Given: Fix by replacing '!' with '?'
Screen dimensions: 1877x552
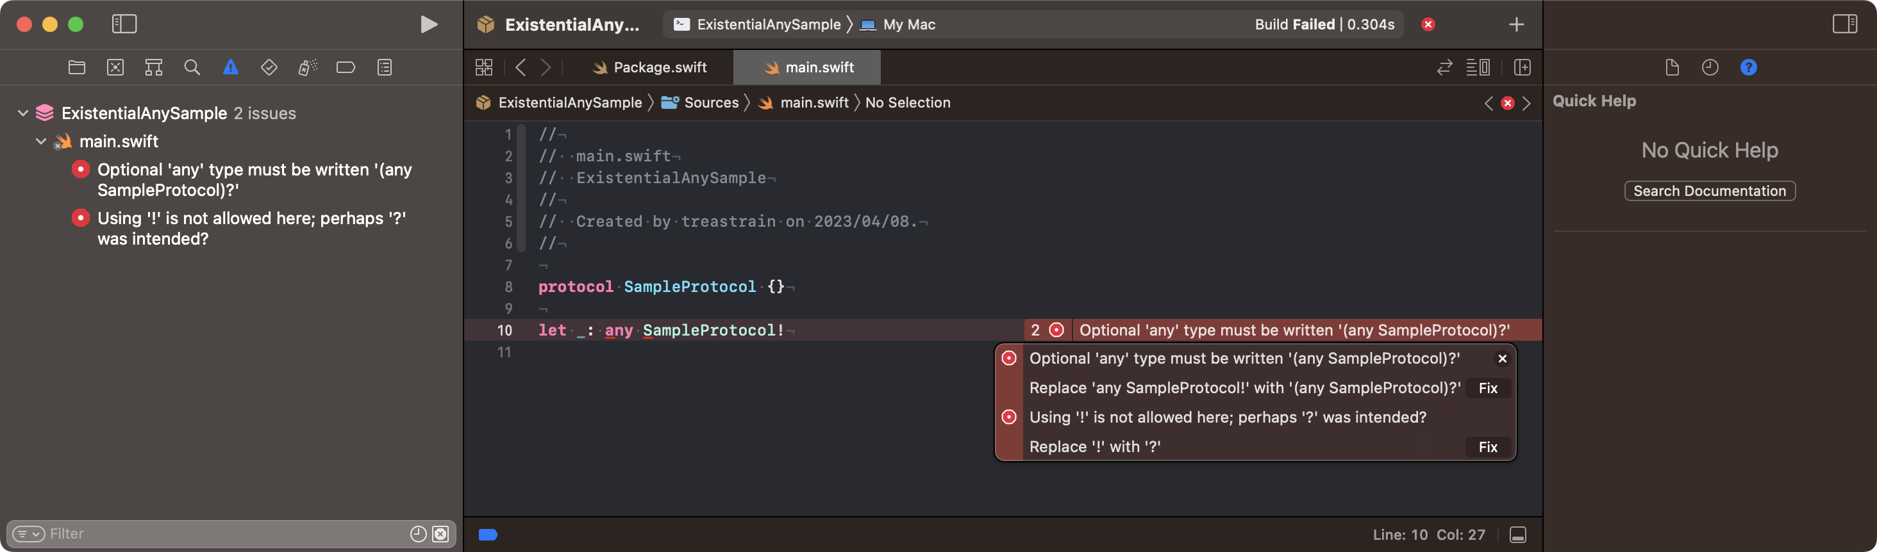Looking at the screenshot, I should tap(1488, 447).
